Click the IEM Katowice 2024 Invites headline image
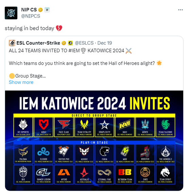Screen dimensions: 187x194 [95, 103]
